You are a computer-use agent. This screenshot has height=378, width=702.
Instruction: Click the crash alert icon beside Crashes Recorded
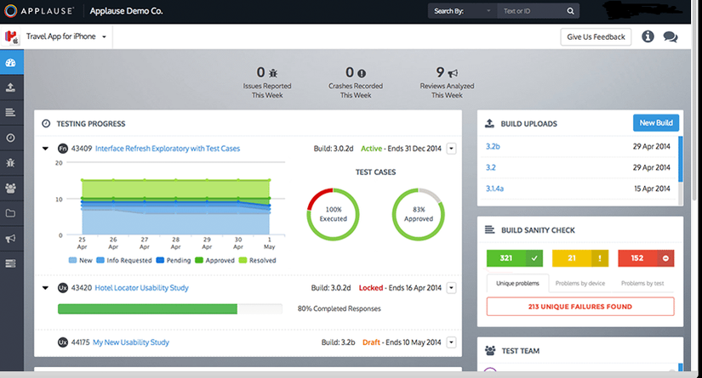[362, 73]
